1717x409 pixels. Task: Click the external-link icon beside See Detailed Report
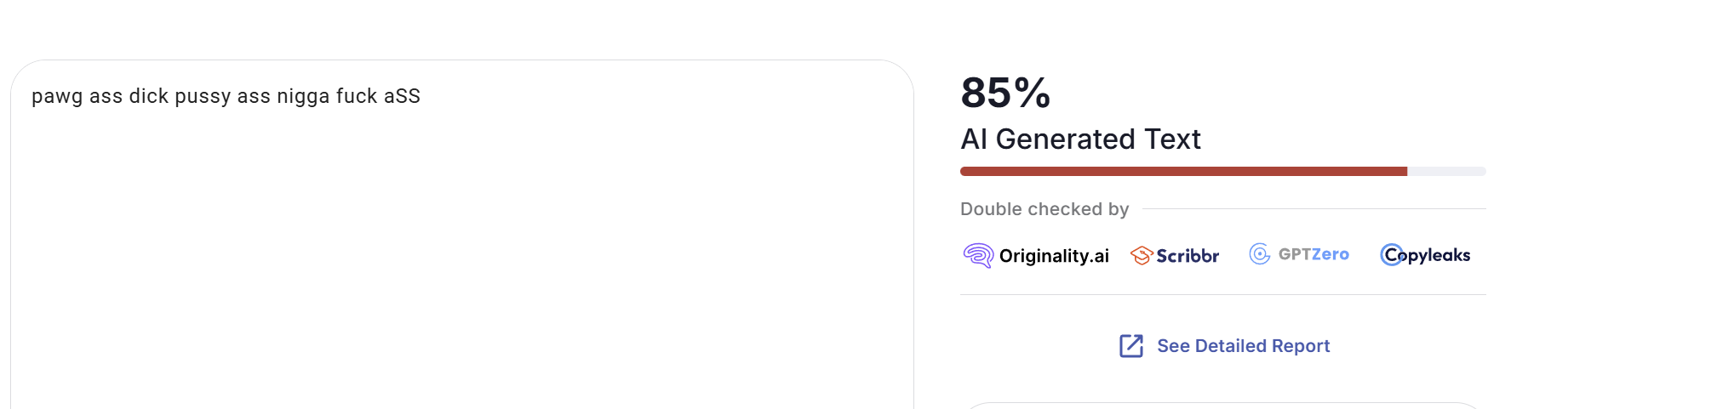click(1131, 346)
